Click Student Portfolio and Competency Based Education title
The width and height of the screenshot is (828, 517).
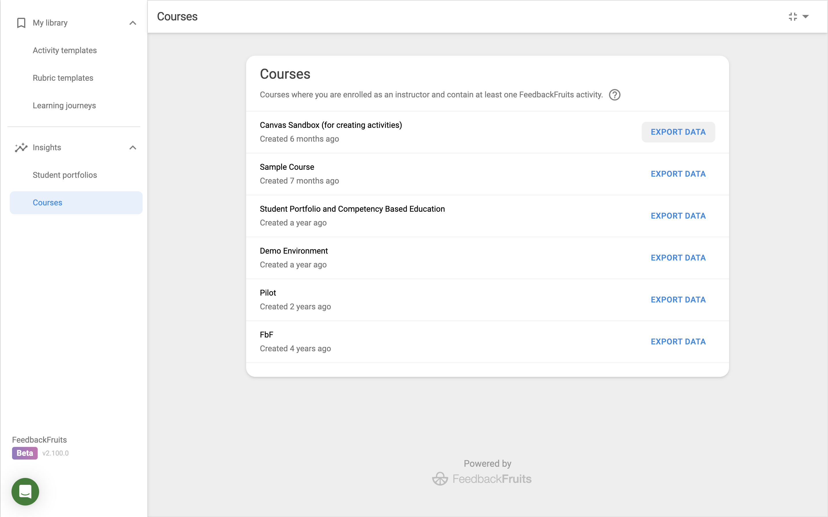[x=352, y=209]
